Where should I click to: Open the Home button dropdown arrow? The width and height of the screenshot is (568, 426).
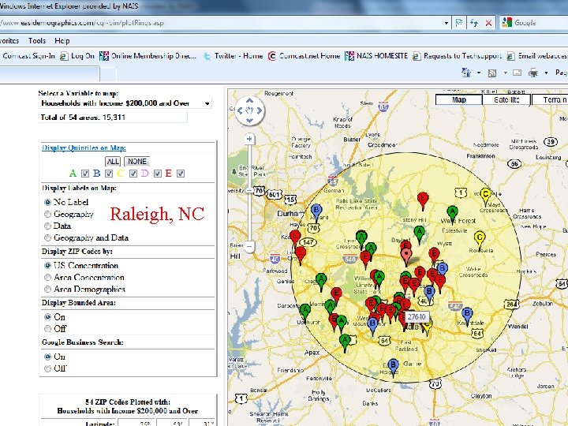click(x=479, y=73)
